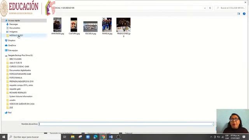Open the FOTOS FAMILIA folder
The image size is (249, 140).
pos(16,78)
